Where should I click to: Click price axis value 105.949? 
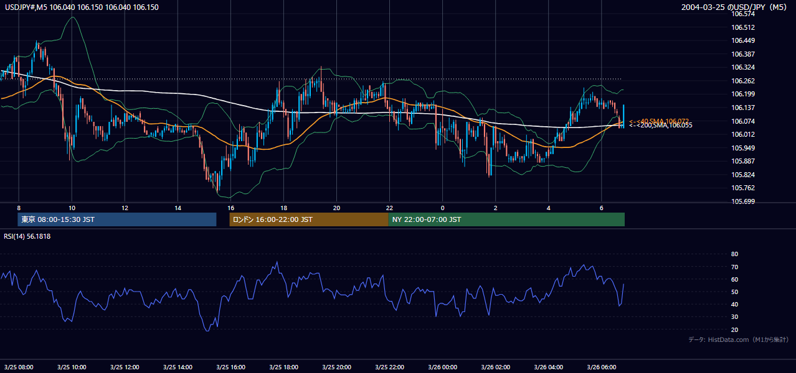744,148
